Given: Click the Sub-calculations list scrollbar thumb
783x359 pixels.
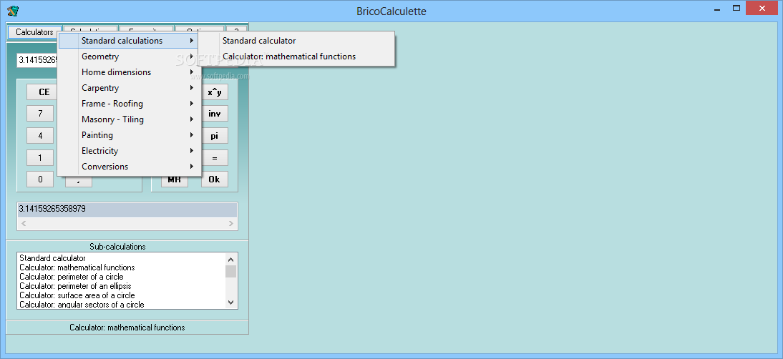Looking at the screenshot, I should [230, 271].
